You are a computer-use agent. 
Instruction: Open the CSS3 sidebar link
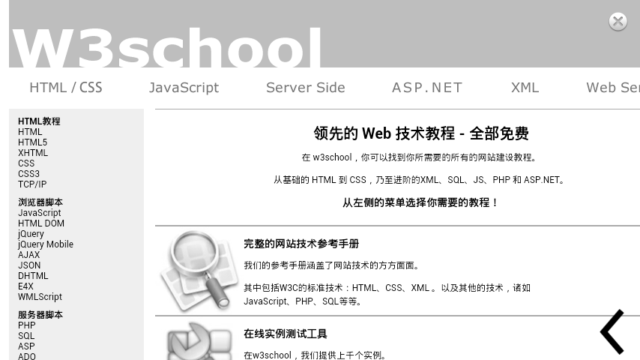pos(28,174)
